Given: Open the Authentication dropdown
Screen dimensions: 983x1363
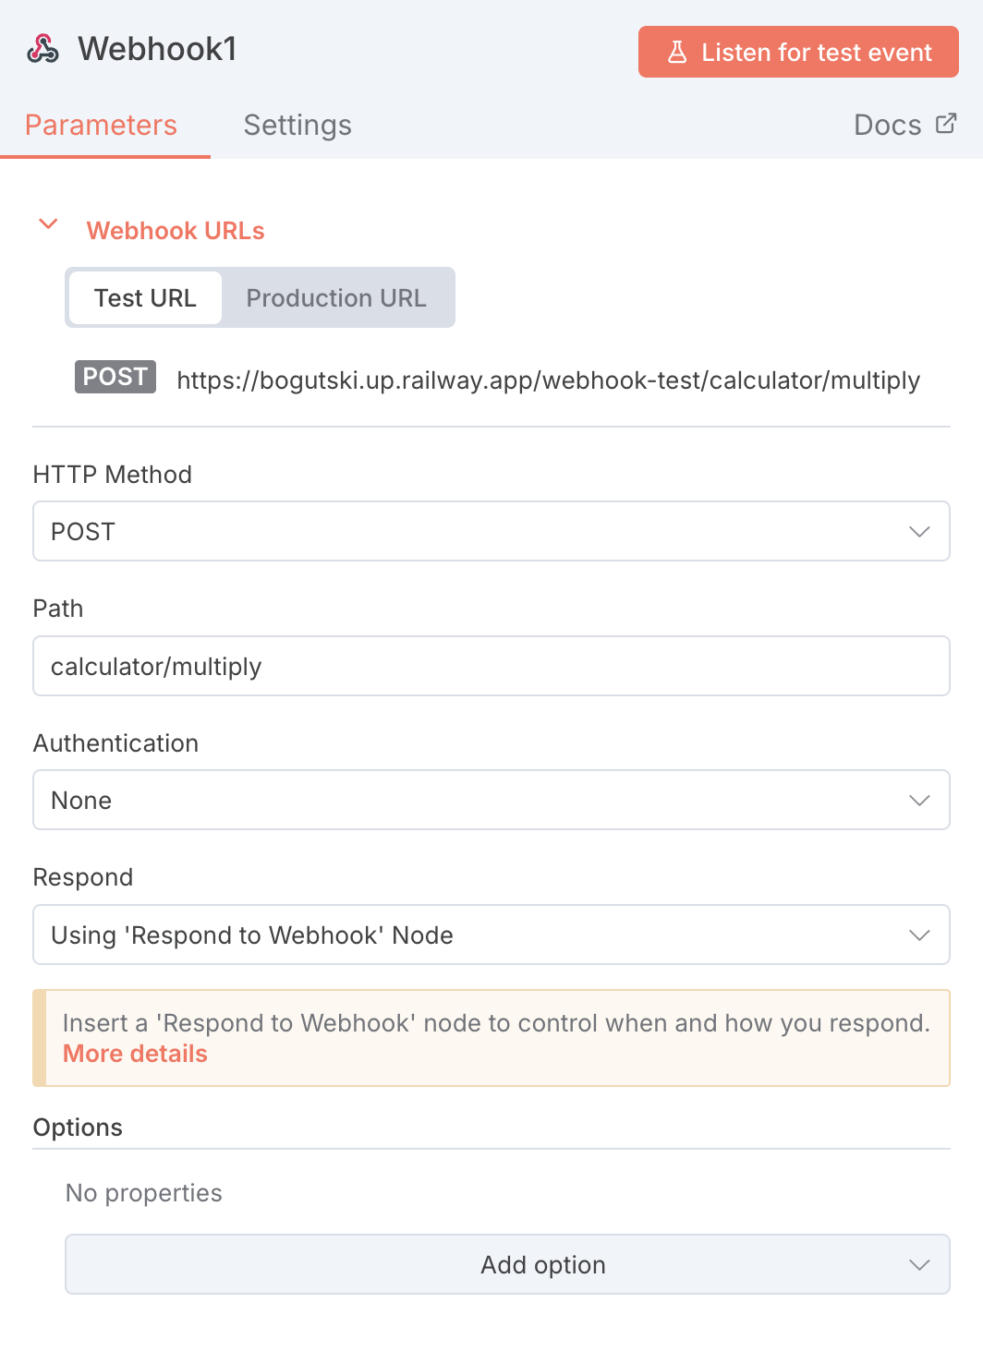Looking at the screenshot, I should pos(491,801).
